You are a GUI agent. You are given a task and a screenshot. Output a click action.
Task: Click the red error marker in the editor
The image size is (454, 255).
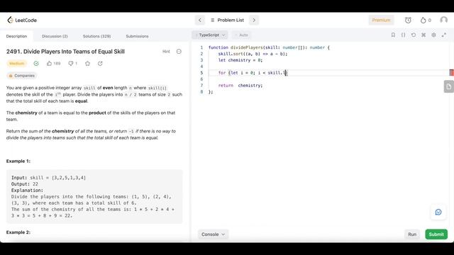(x=451, y=72)
